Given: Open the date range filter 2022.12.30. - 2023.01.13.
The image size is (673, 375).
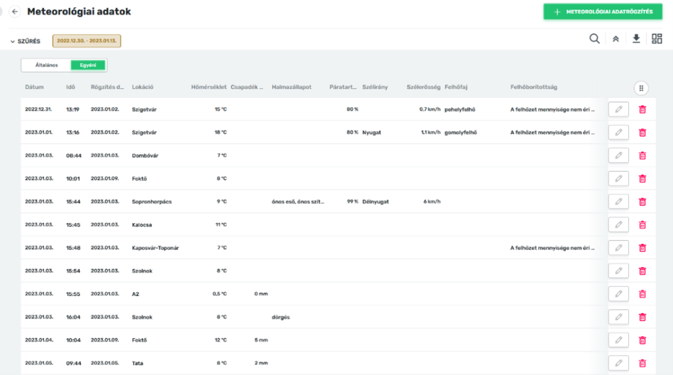Looking at the screenshot, I should [x=86, y=41].
